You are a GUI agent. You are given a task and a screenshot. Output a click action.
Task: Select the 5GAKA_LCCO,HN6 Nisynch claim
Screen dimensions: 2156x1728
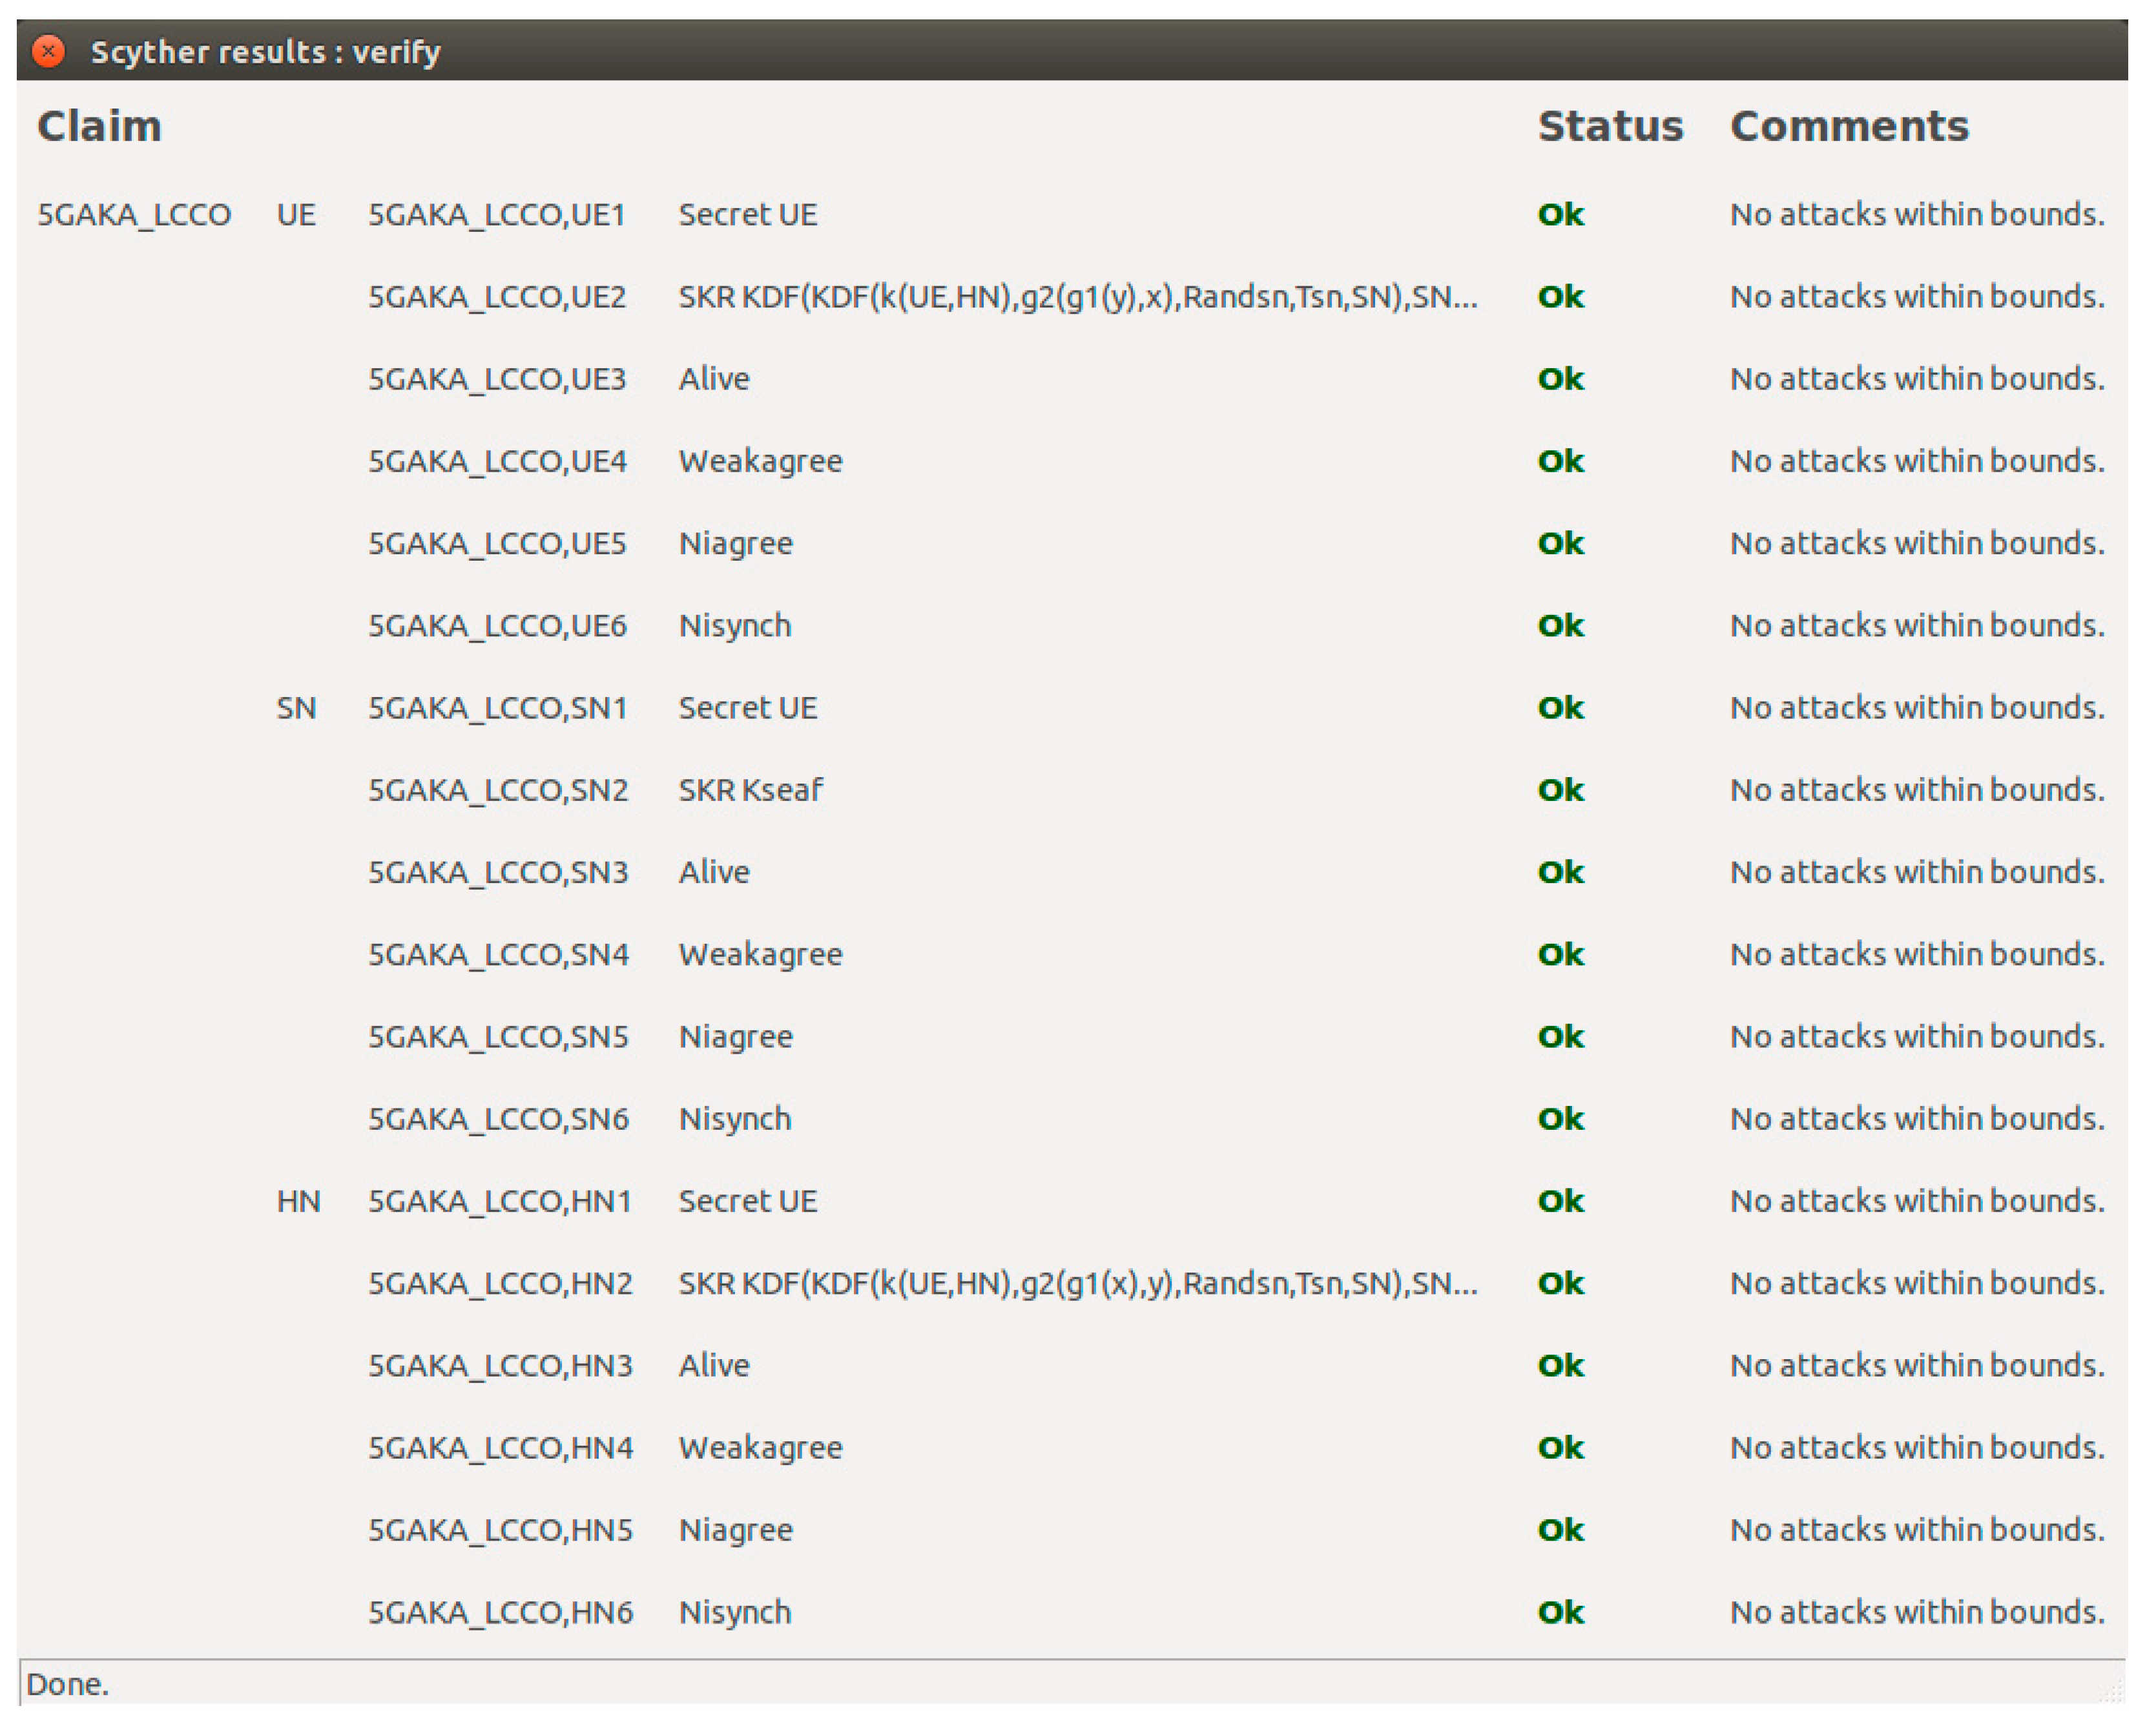point(735,1612)
